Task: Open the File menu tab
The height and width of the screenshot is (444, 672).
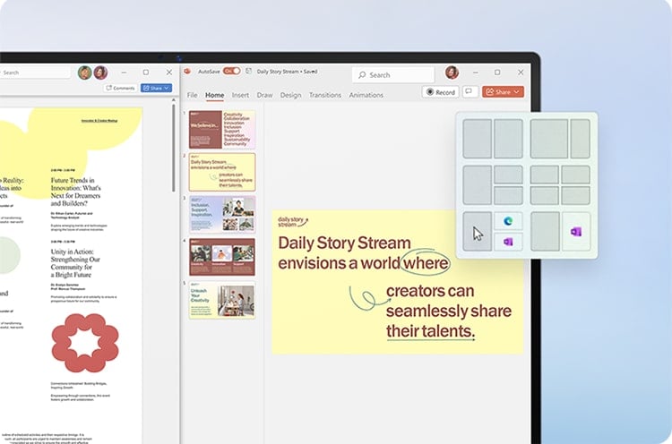Action: (192, 95)
